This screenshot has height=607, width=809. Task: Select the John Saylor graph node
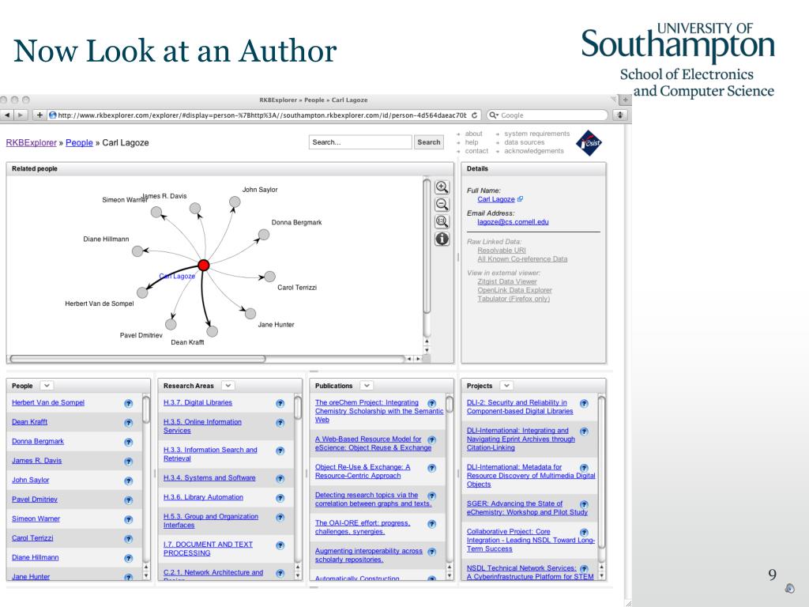pyautogui.click(x=235, y=202)
